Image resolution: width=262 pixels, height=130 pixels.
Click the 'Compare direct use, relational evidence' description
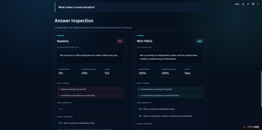point(93,28)
